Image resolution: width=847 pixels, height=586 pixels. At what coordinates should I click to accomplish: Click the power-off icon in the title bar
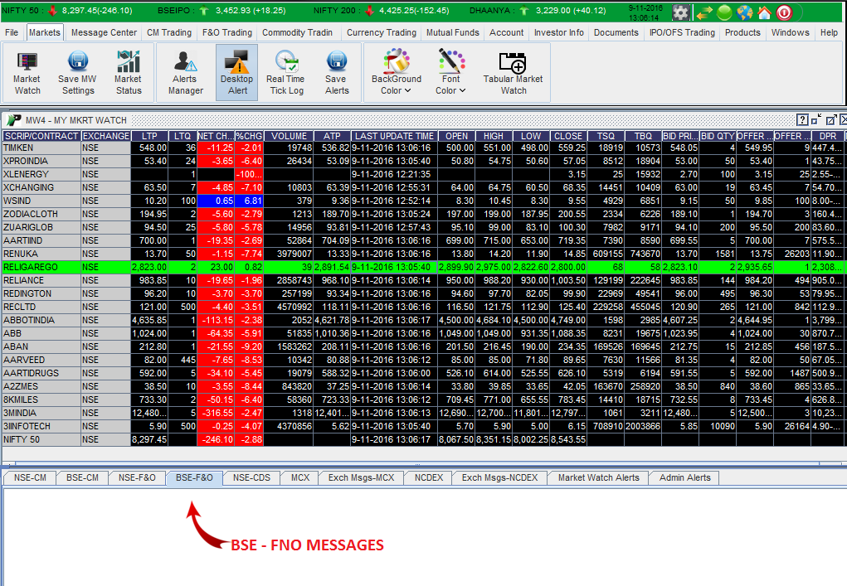coord(783,12)
